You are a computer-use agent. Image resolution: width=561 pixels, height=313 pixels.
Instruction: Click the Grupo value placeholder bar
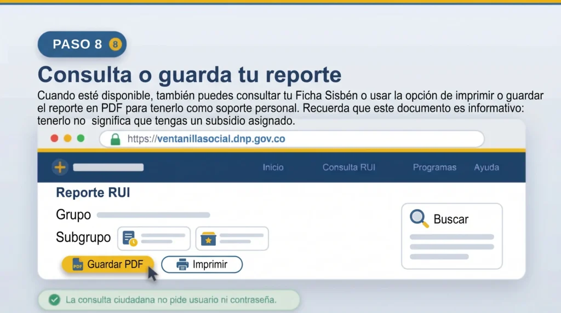point(153,215)
